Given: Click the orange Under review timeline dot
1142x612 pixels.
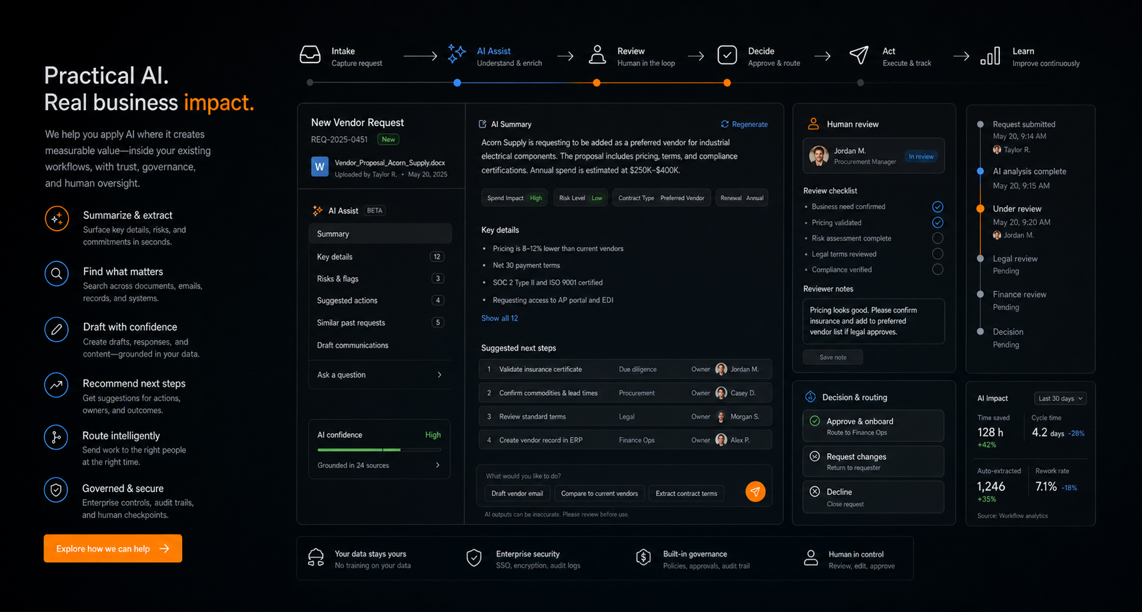Looking at the screenshot, I should pos(980,209).
